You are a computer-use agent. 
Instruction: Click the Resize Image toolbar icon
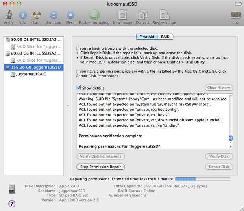point(165,15)
